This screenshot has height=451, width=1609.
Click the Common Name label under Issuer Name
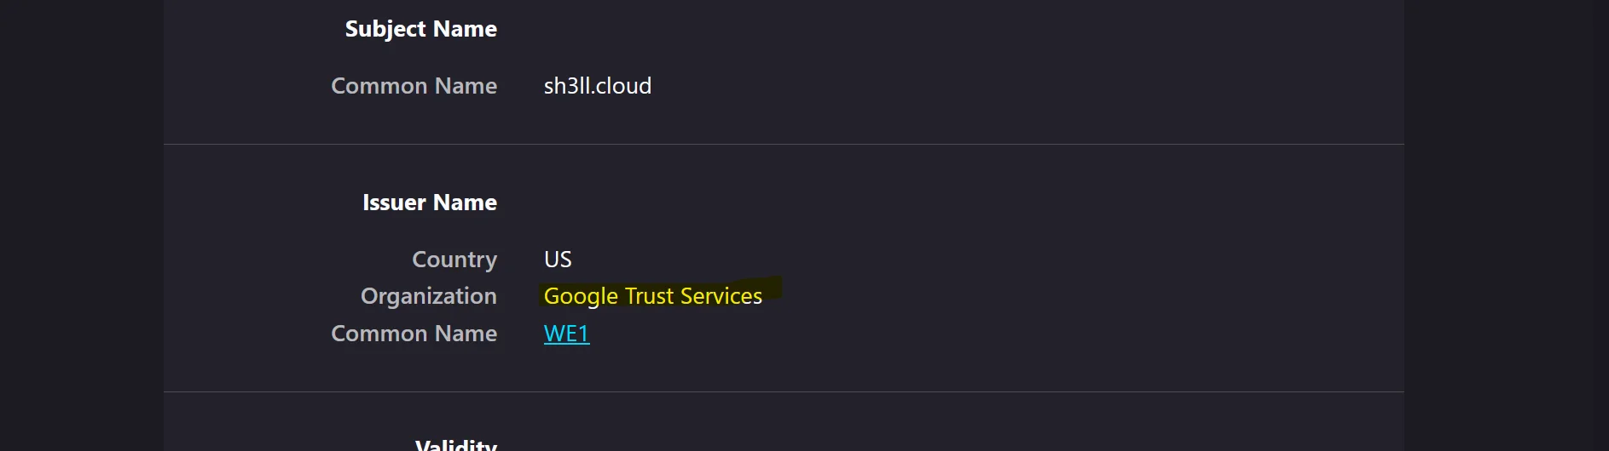414,334
